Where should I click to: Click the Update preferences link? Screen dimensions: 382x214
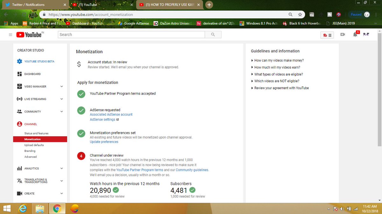104,142
